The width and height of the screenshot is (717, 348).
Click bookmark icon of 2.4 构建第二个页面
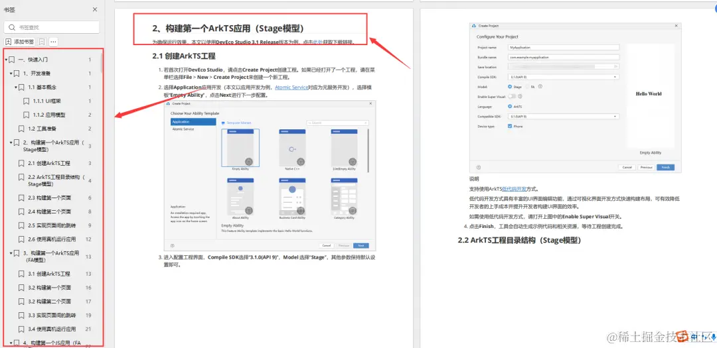pyautogui.click(x=21, y=211)
